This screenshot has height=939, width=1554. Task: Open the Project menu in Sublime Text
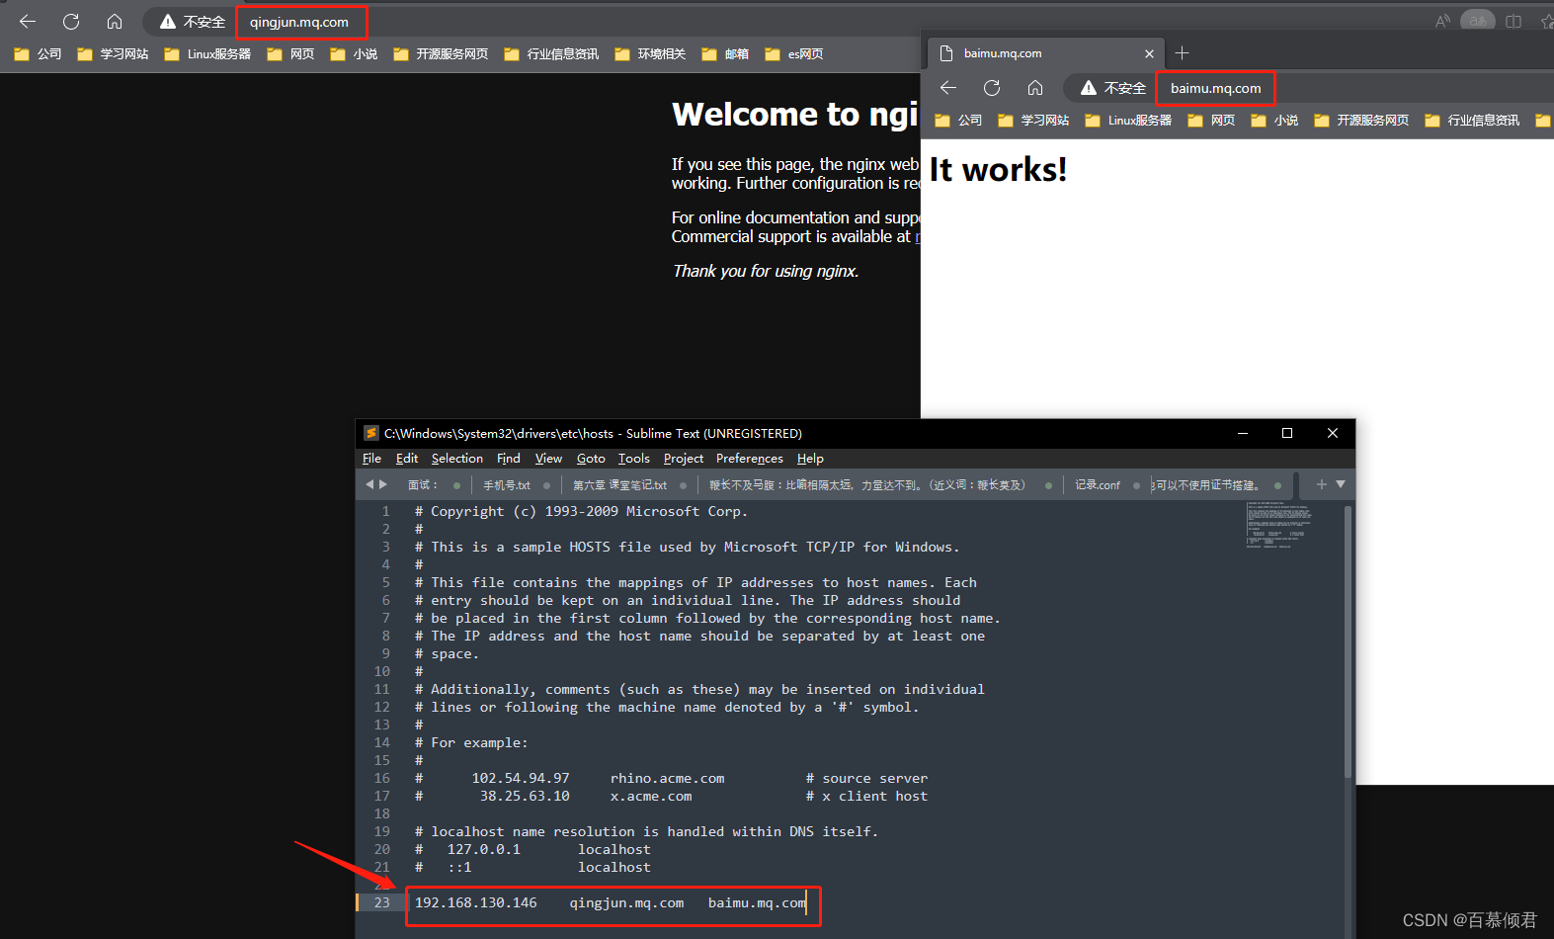[x=684, y=459]
